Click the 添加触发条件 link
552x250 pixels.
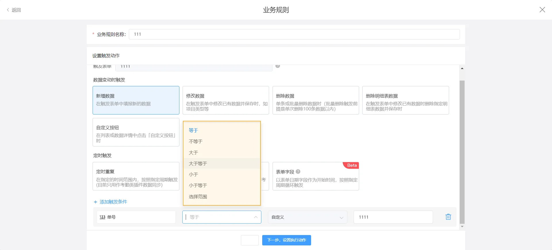pyautogui.click(x=113, y=202)
